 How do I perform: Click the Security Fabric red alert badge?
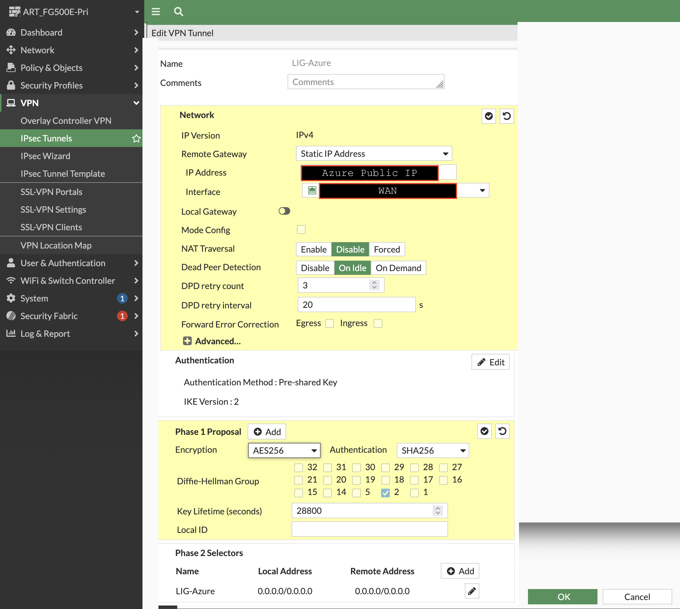point(122,316)
